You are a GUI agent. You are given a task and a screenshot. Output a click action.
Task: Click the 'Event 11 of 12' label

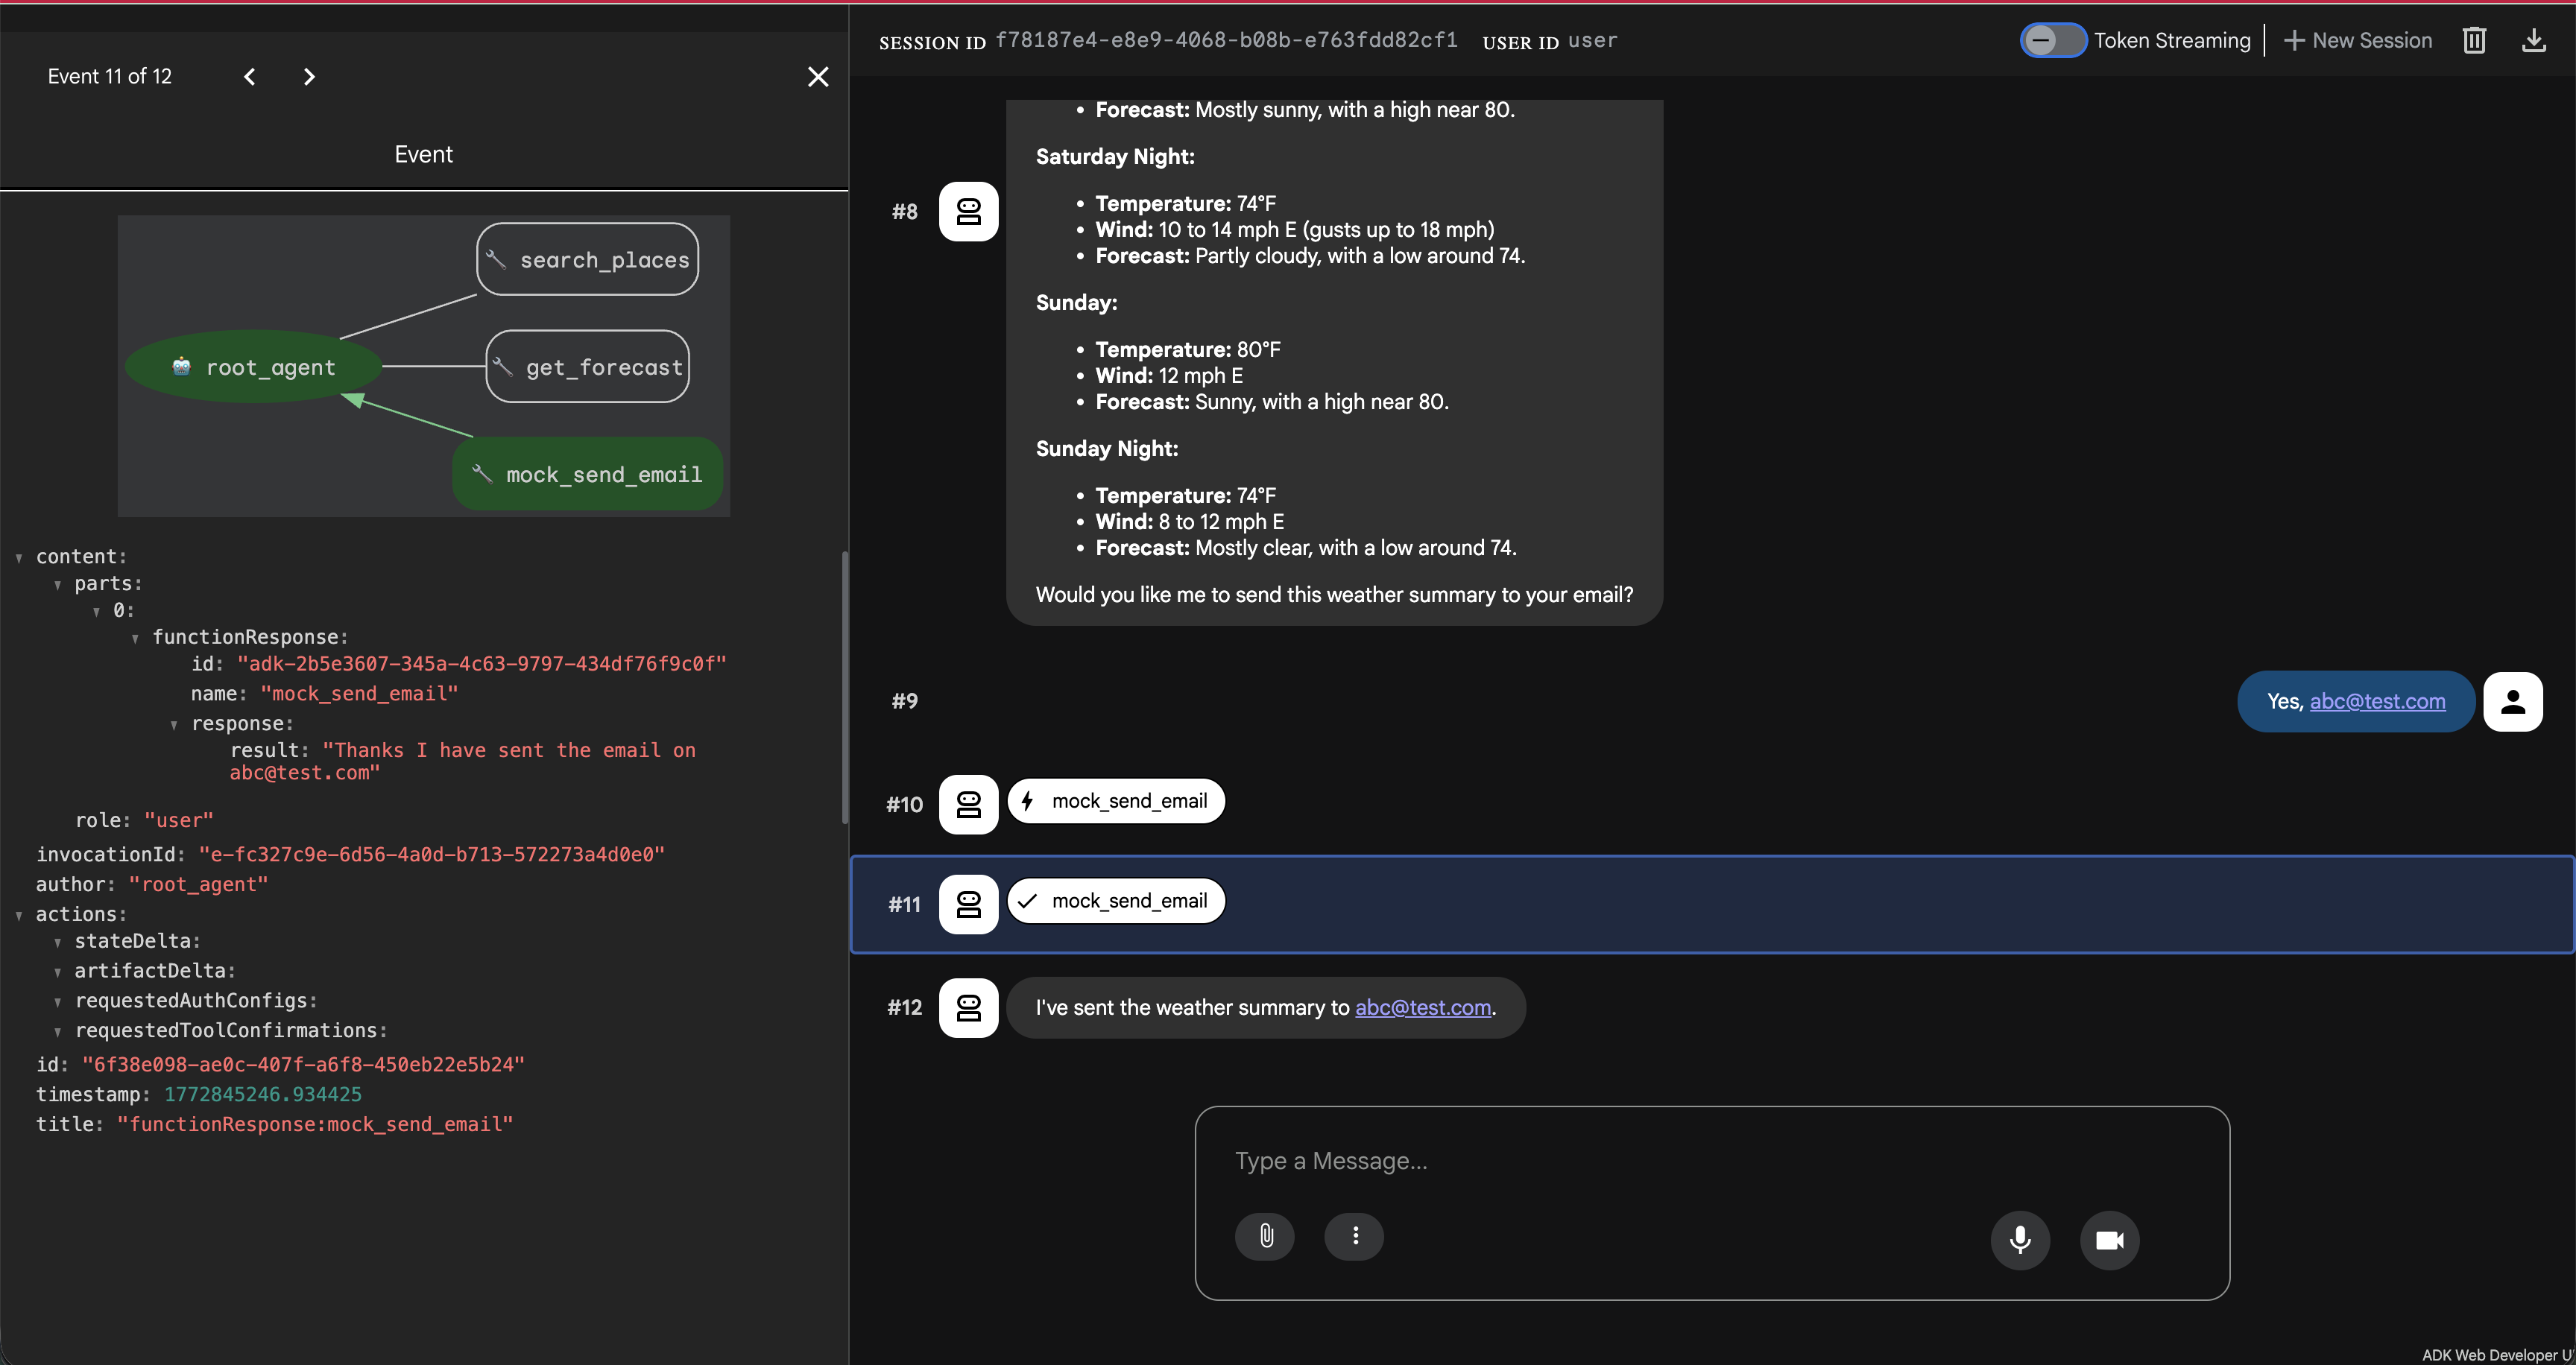[110, 76]
